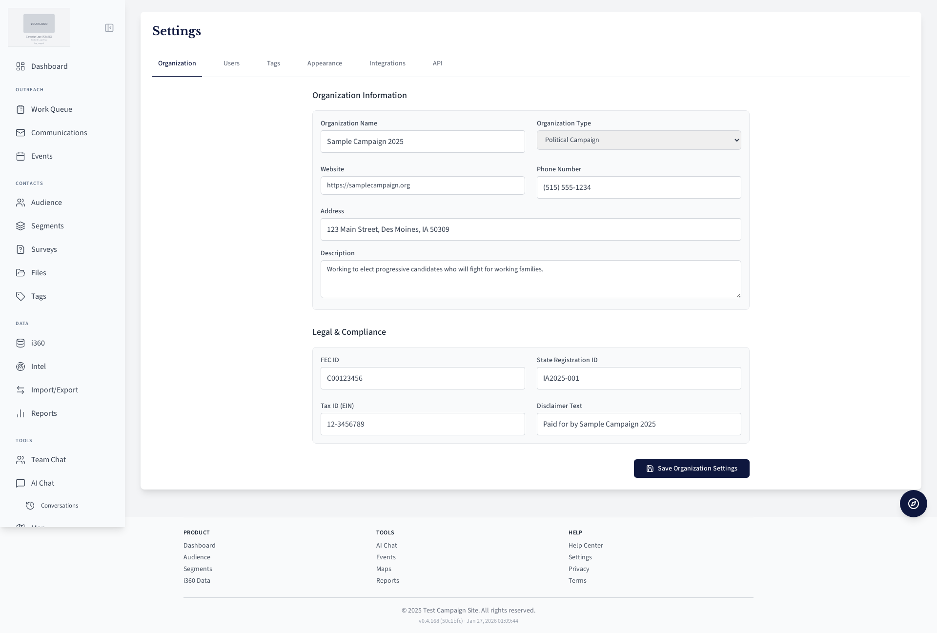Open Help Center footer link

585,546
